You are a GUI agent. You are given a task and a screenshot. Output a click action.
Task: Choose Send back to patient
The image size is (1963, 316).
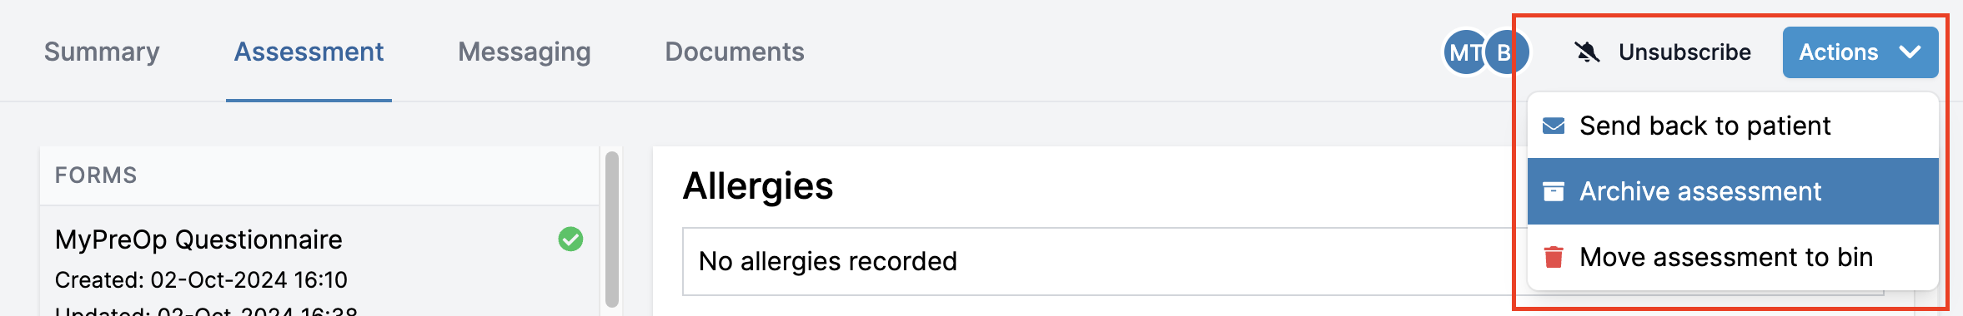pyautogui.click(x=1733, y=126)
